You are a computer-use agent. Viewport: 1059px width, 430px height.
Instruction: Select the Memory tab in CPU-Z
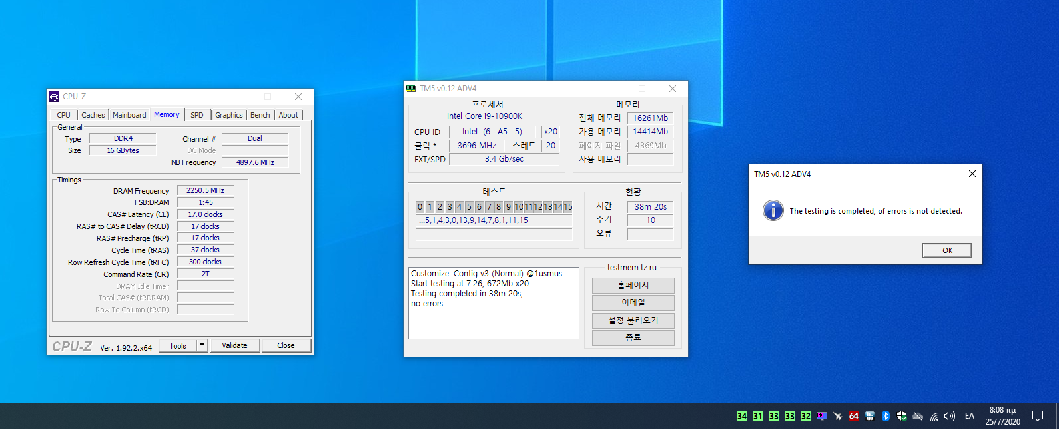(167, 114)
